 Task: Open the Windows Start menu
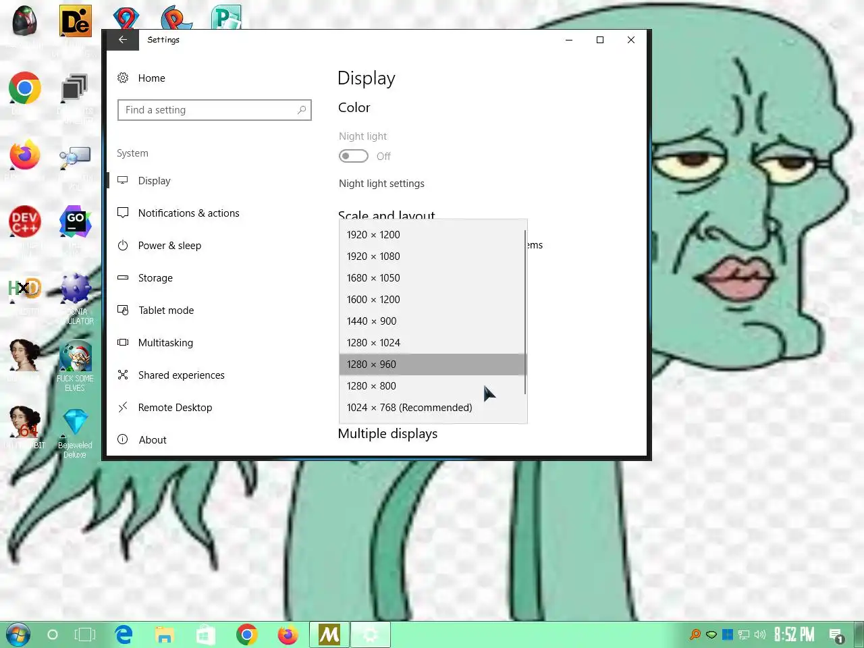tap(18, 635)
